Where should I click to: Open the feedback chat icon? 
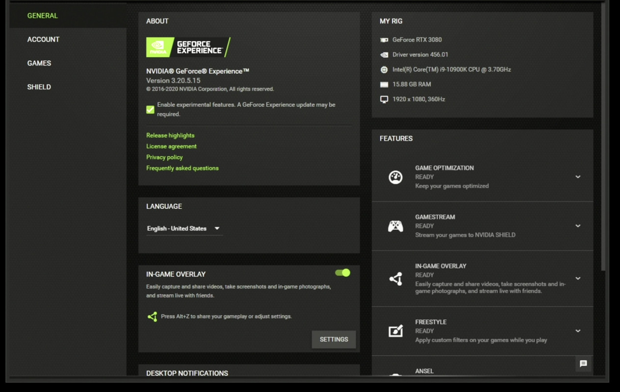pyautogui.click(x=583, y=364)
